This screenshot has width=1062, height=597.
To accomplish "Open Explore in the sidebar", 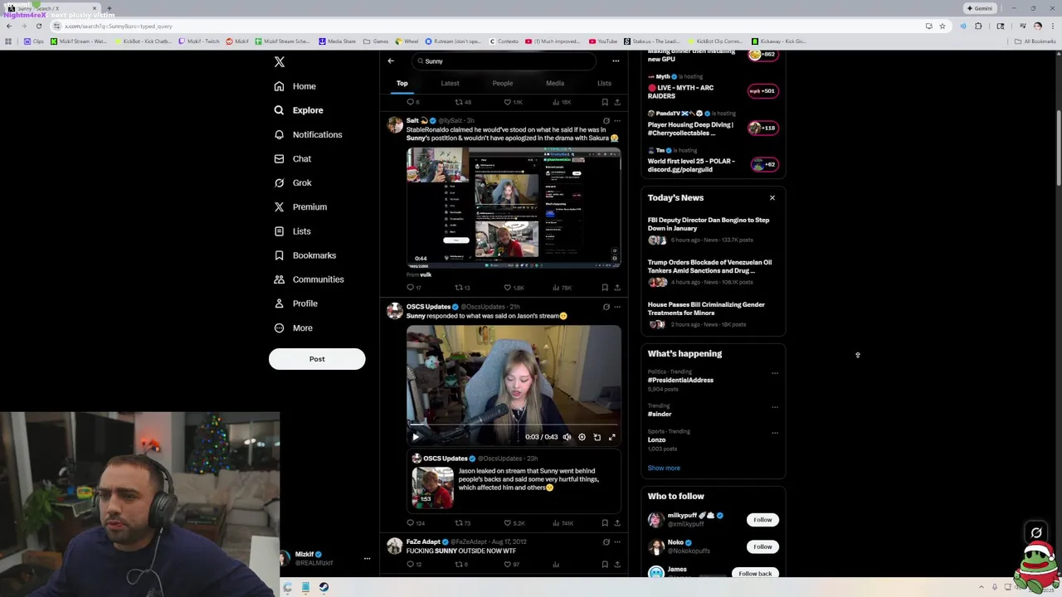I will pos(299,110).
